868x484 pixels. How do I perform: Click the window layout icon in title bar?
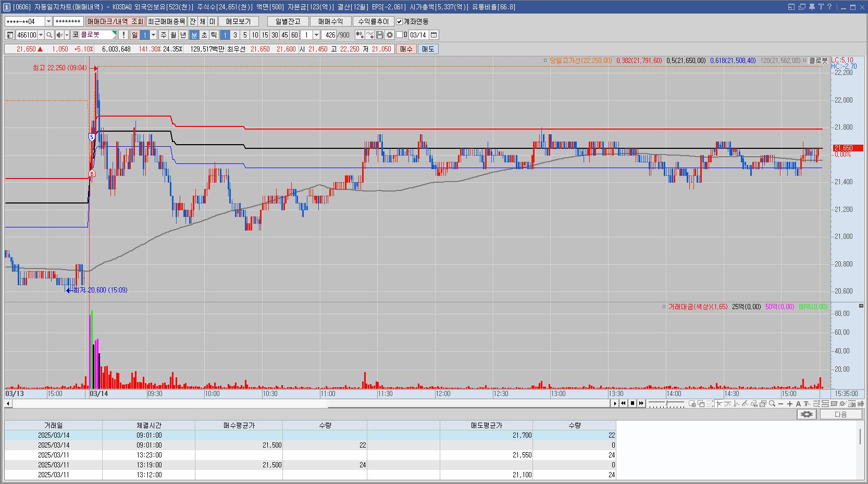791,7
